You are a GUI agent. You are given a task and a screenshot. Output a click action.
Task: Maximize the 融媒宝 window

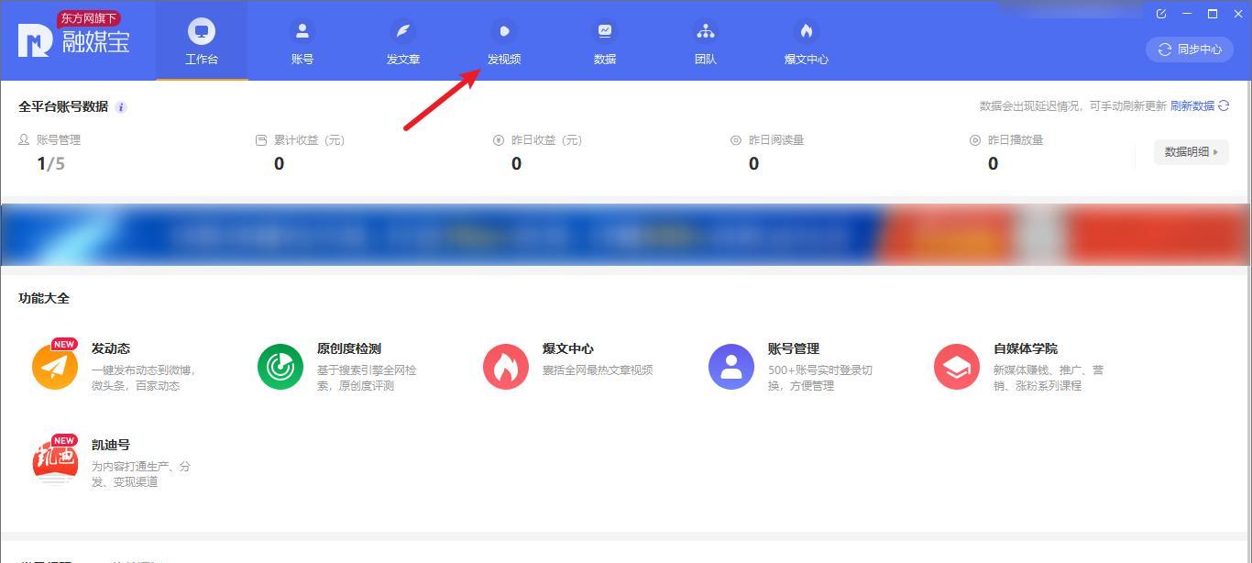(x=1213, y=14)
